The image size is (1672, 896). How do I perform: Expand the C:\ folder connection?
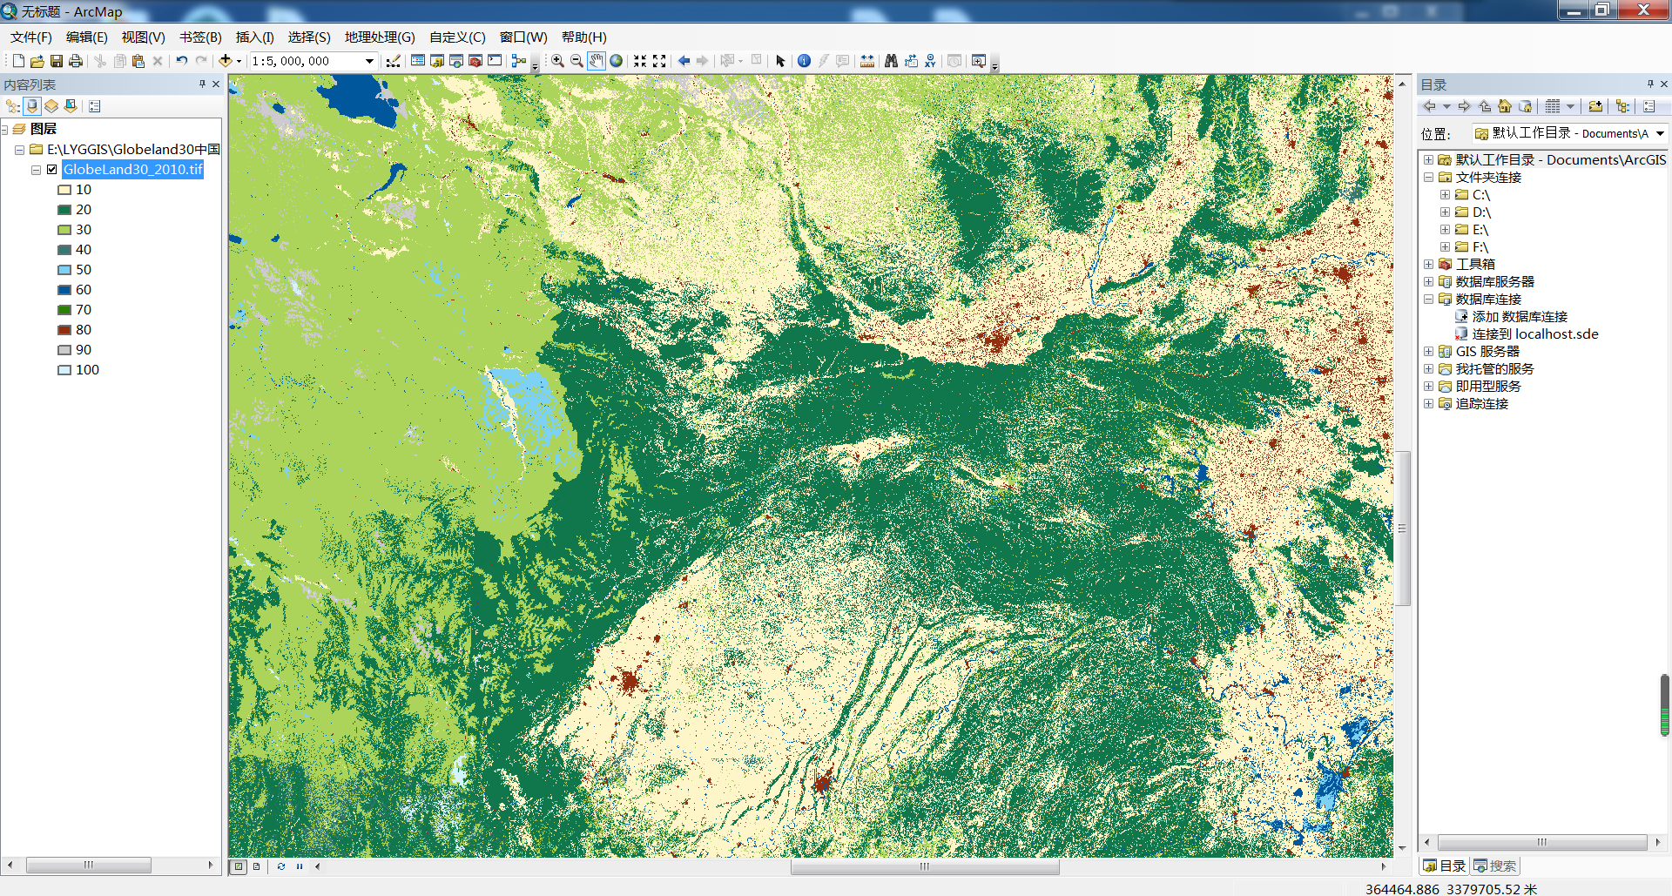pos(1445,194)
